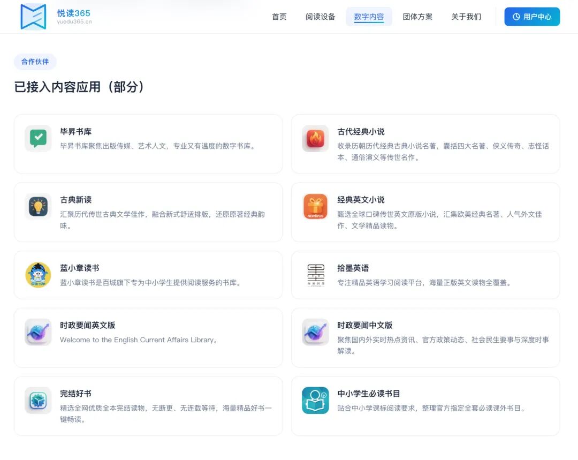
Task: Open the 用户中心 button
Action: coord(532,17)
